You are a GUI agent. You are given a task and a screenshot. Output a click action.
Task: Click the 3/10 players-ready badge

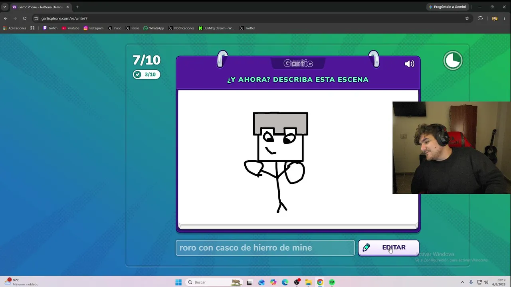147,75
